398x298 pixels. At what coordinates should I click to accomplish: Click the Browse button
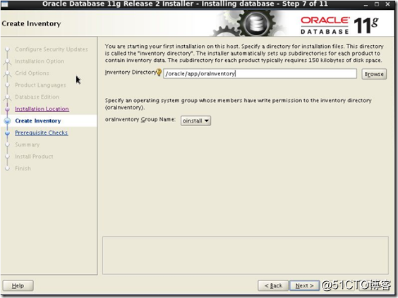point(374,74)
